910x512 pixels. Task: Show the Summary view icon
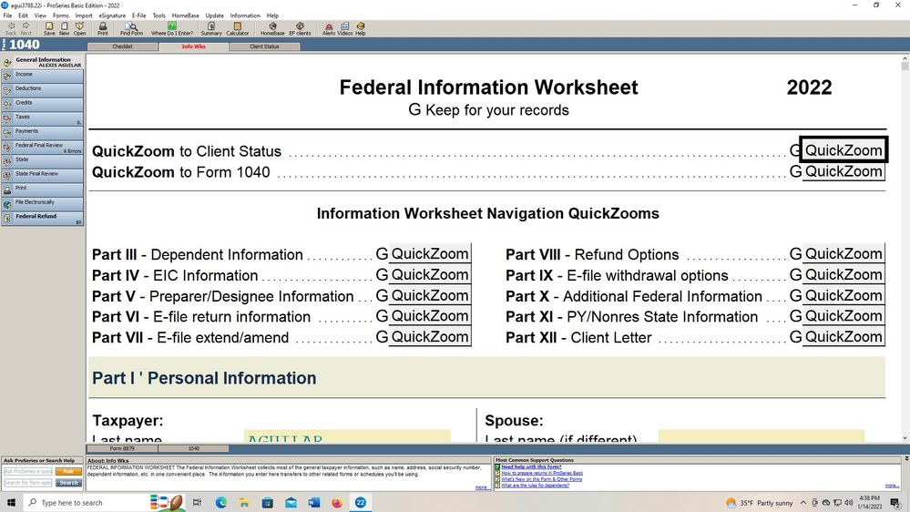click(x=211, y=27)
